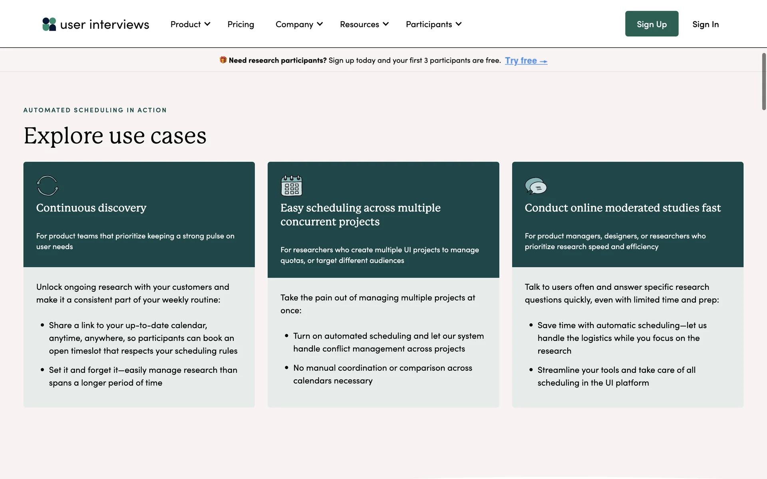This screenshot has width=767, height=479.
Task: Click the continuous discovery circular arrows icon
Action: click(48, 186)
